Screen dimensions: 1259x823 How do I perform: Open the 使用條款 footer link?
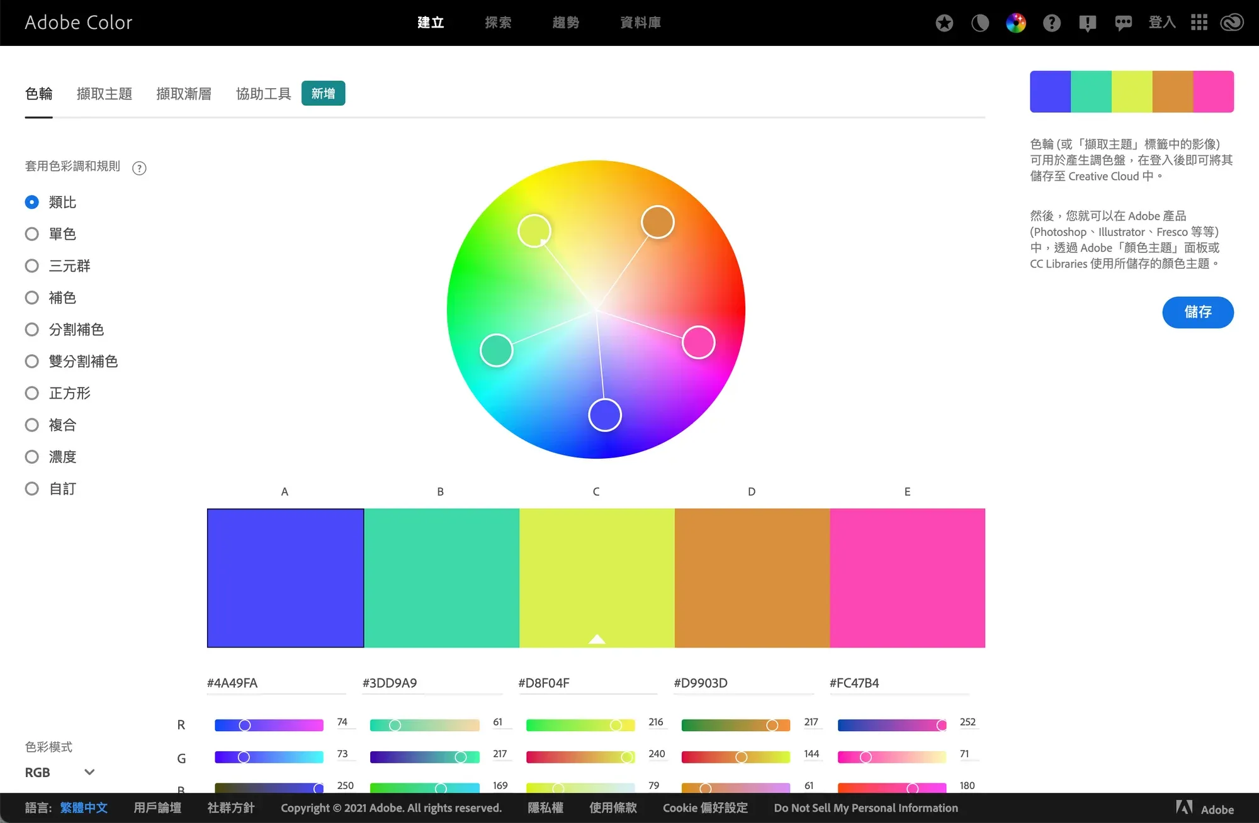pos(613,808)
